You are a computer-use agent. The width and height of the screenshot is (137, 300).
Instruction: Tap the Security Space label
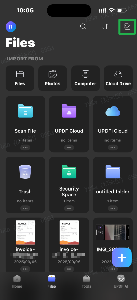click(69, 192)
